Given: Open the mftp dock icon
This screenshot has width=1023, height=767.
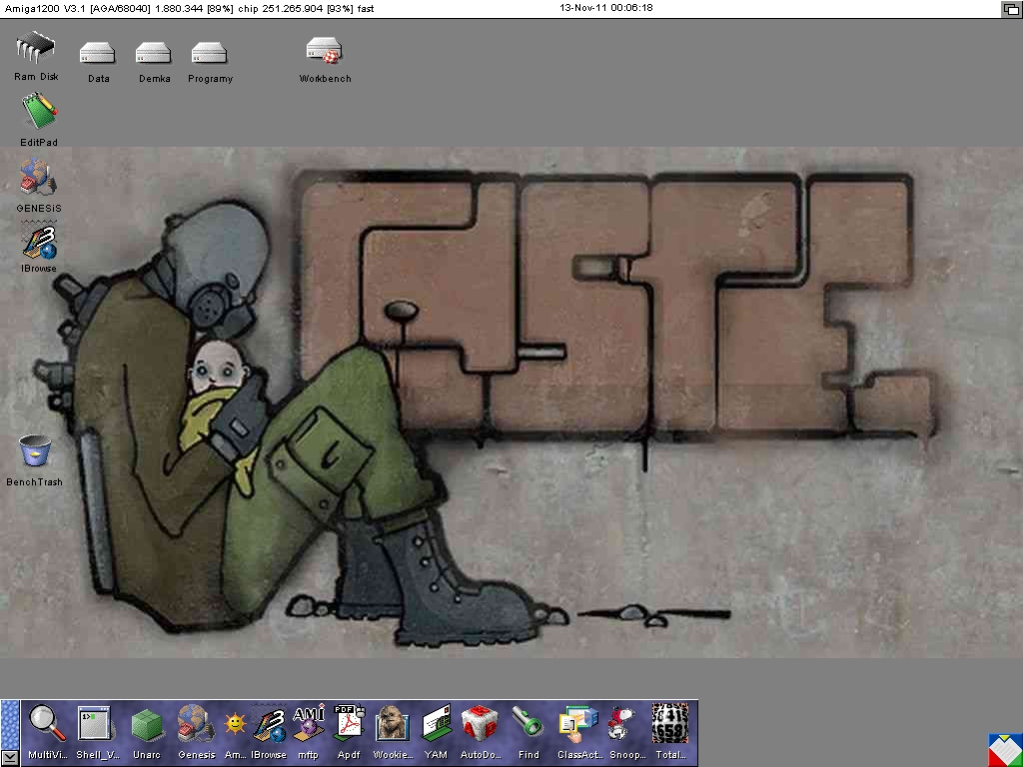Looking at the screenshot, I should [x=308, y=723].
